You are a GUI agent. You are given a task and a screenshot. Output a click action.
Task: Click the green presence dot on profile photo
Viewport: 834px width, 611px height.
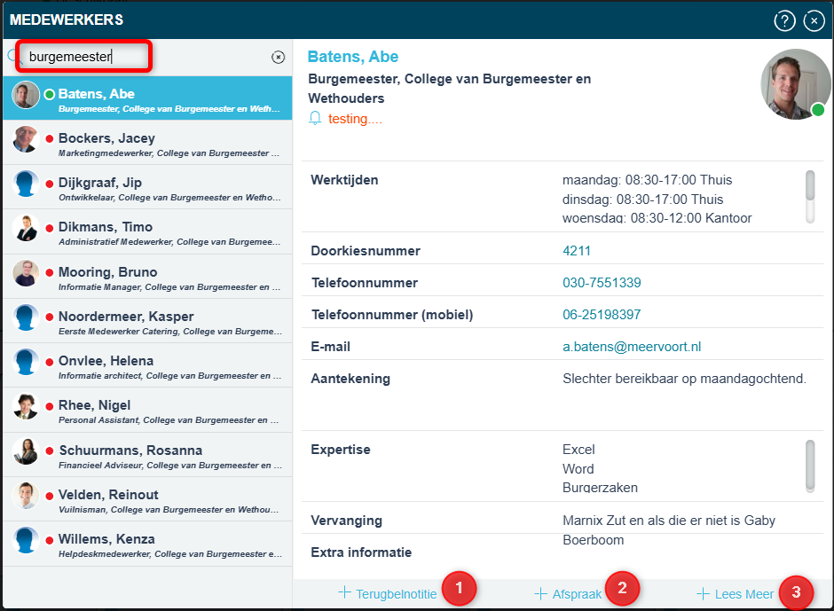[818, 110]
